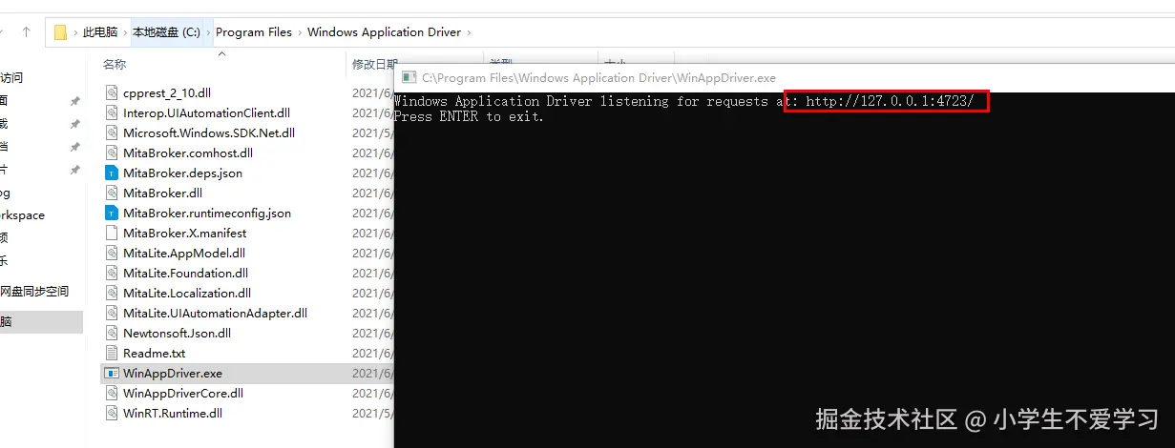The image size is (1175, 448).
Task: Sort files by the 修改日期 column header
Action: pos(374,64)
